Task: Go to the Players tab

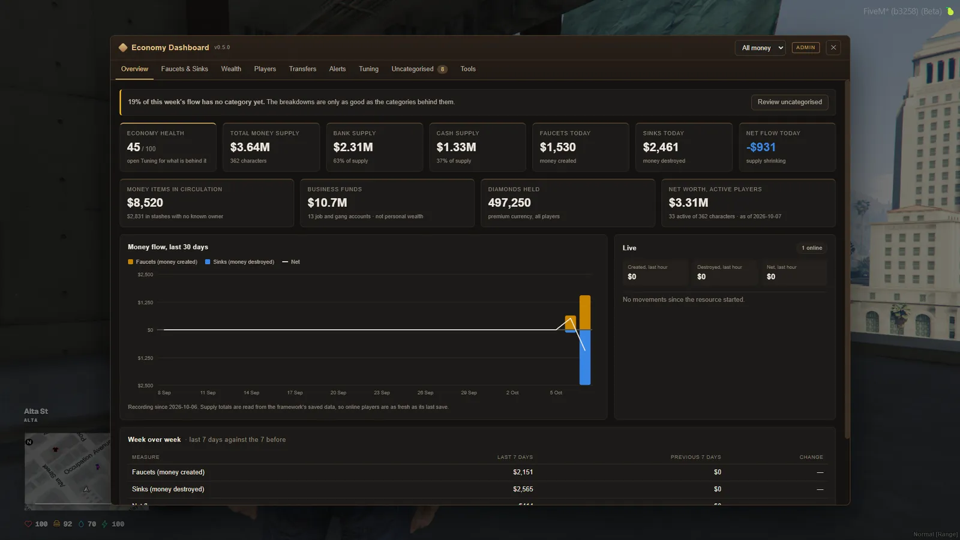Action: point(265,69)
